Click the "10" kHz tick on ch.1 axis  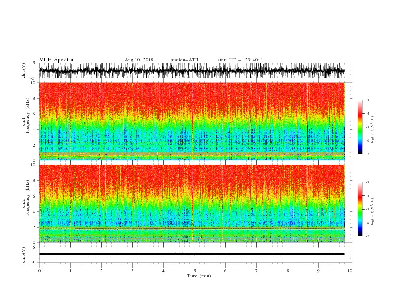pyautogui.click(x=33, y=83)
